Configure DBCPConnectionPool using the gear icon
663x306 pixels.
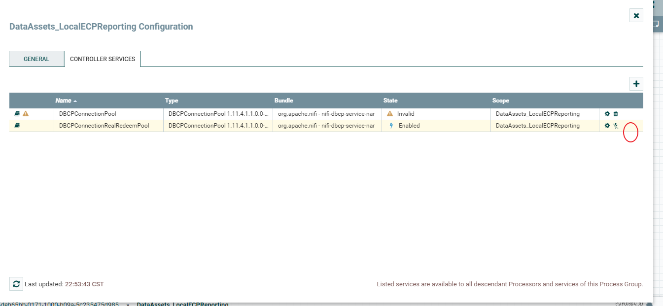[x=607, y=113]
